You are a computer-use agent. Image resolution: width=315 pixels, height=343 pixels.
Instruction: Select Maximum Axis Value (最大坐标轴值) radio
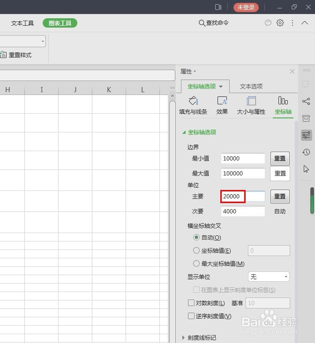pos(196,263)
